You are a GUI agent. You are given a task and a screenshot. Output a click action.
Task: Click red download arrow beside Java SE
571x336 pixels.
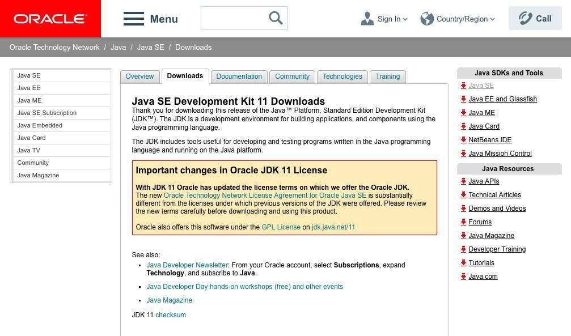[x=463, y=86]
